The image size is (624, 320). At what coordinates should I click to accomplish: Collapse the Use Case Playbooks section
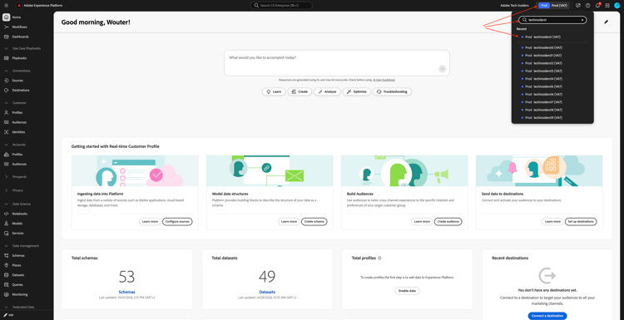(x=7, y=48)
